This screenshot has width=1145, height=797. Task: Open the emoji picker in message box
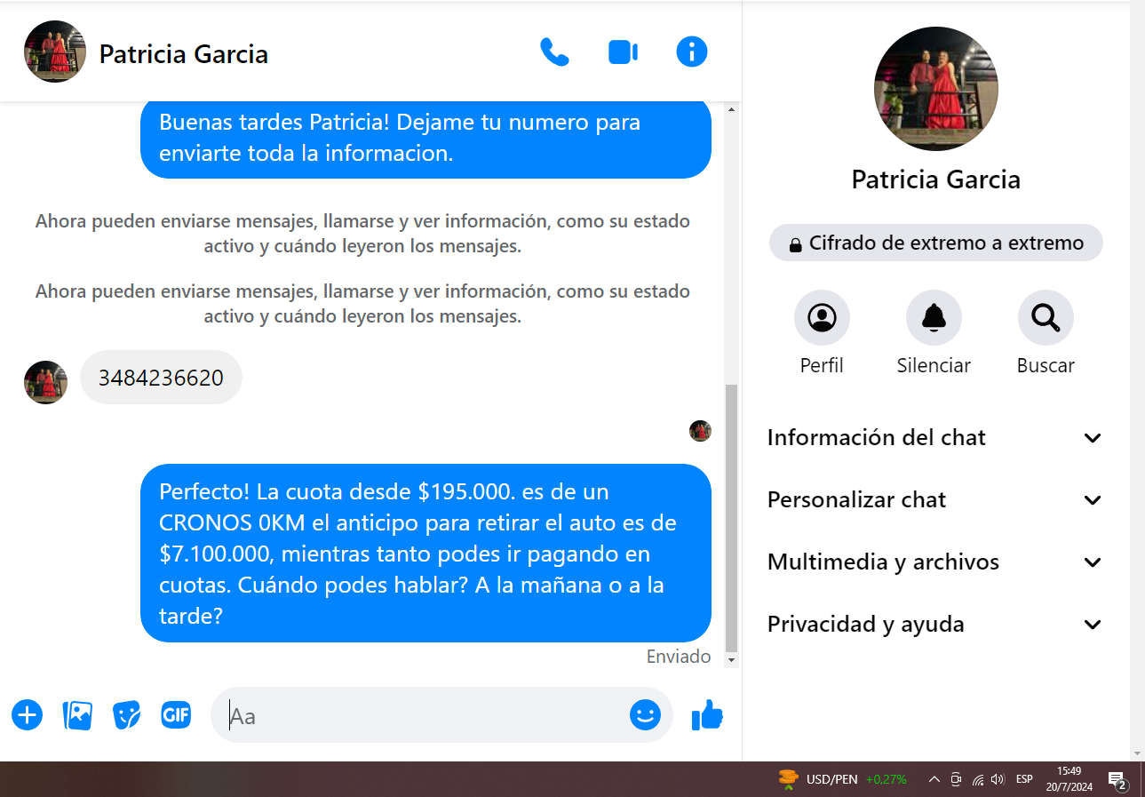(645, 714)
